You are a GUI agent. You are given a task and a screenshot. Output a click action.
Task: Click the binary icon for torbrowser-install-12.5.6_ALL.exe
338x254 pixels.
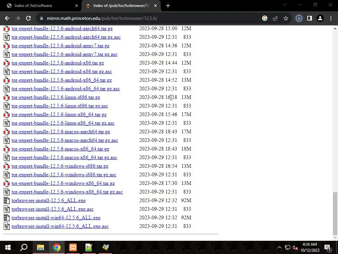tap(7, 200)
